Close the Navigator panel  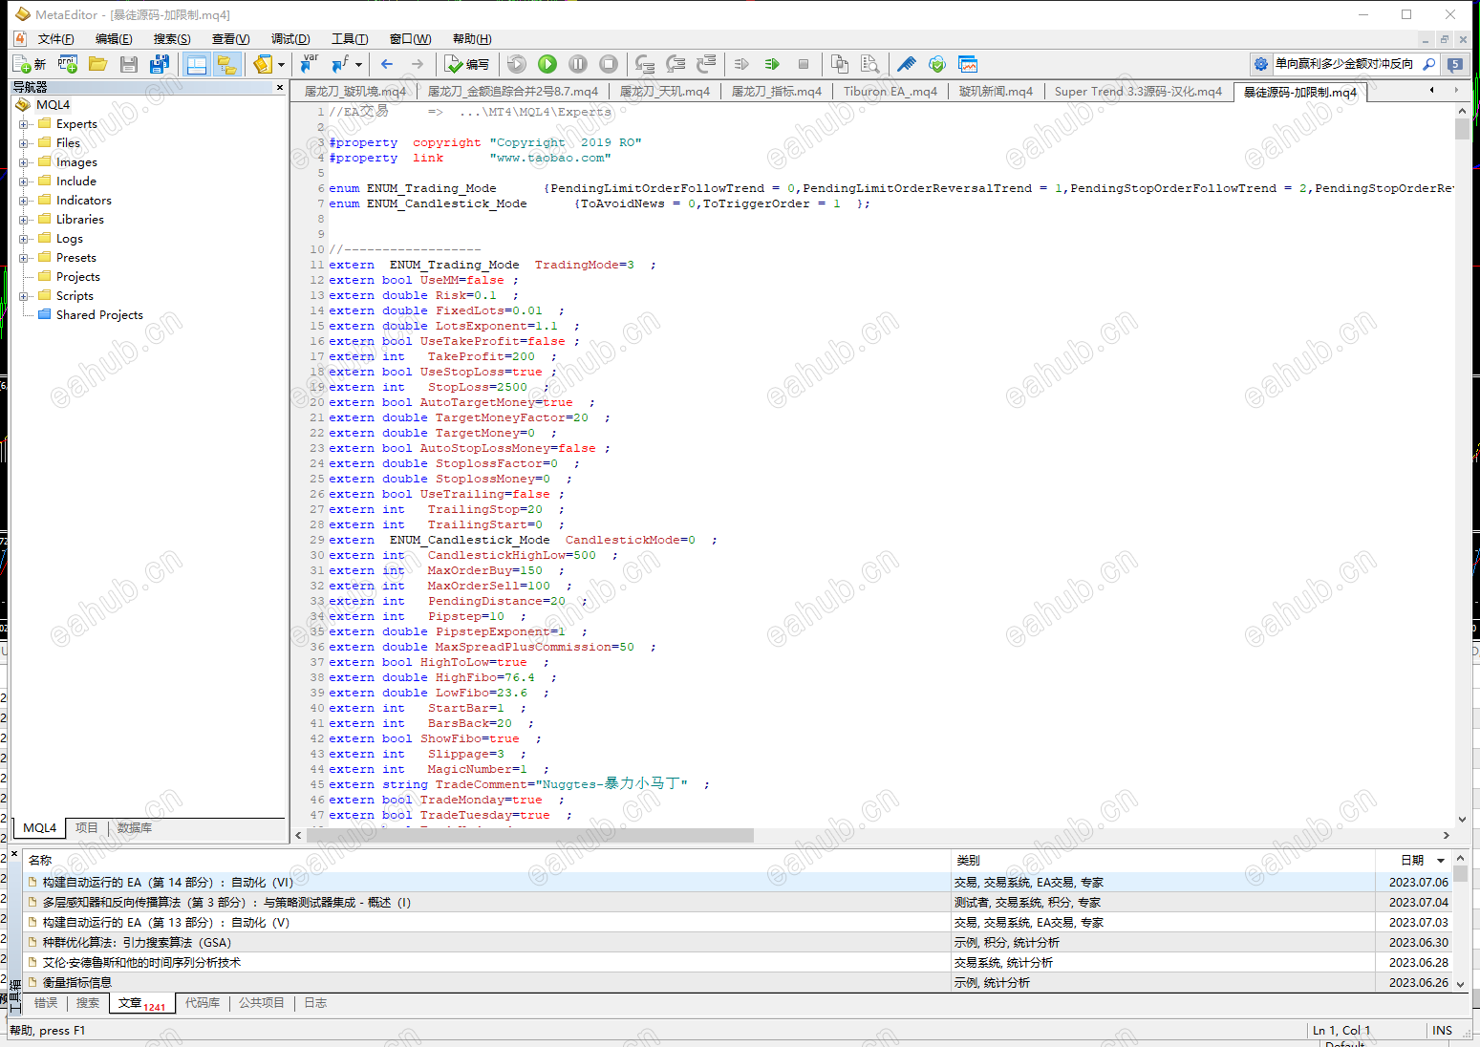tap(280, 87)
